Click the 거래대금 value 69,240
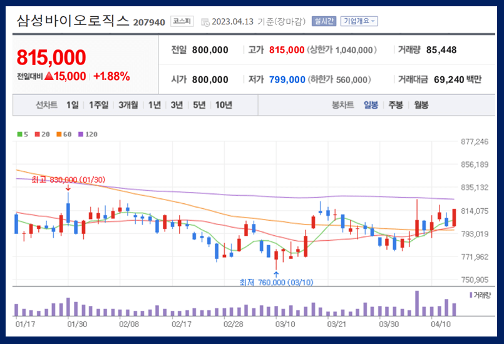The height and width of the screenshot is (344, 504). [x=449, y=79]
